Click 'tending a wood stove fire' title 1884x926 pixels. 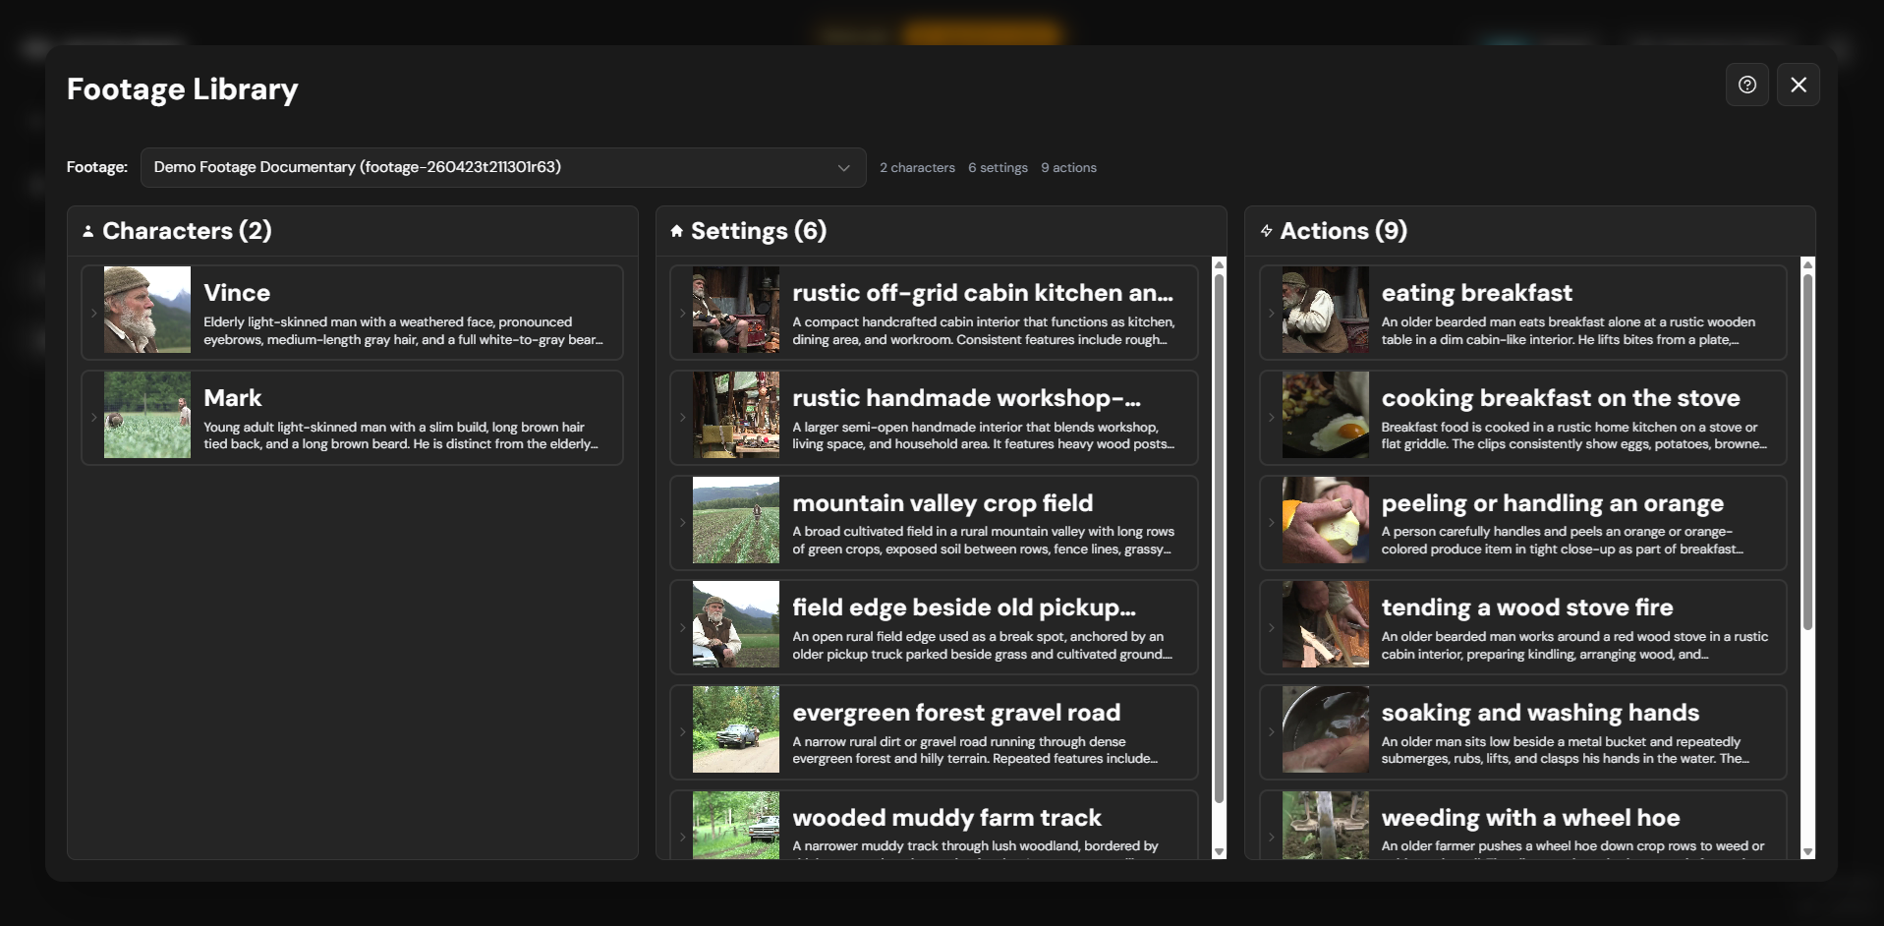coord(1527,608)
